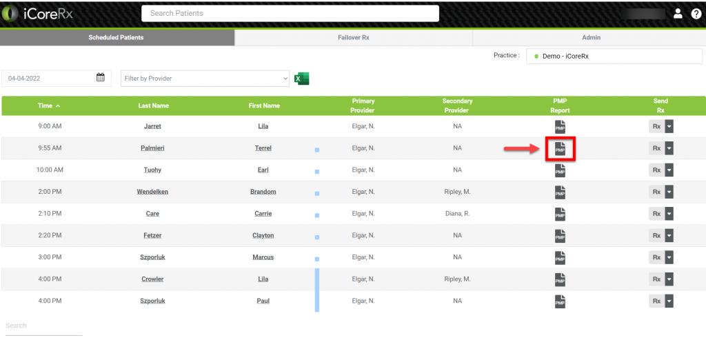The image size is (706, 349).
Task: Click Rx button for Jarret Lila
Action: [x=656, y=126]
